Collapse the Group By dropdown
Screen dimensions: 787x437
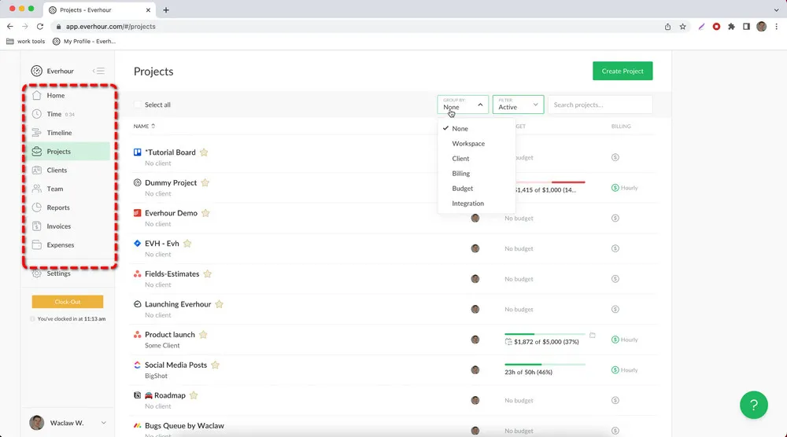tap(463, 105)
